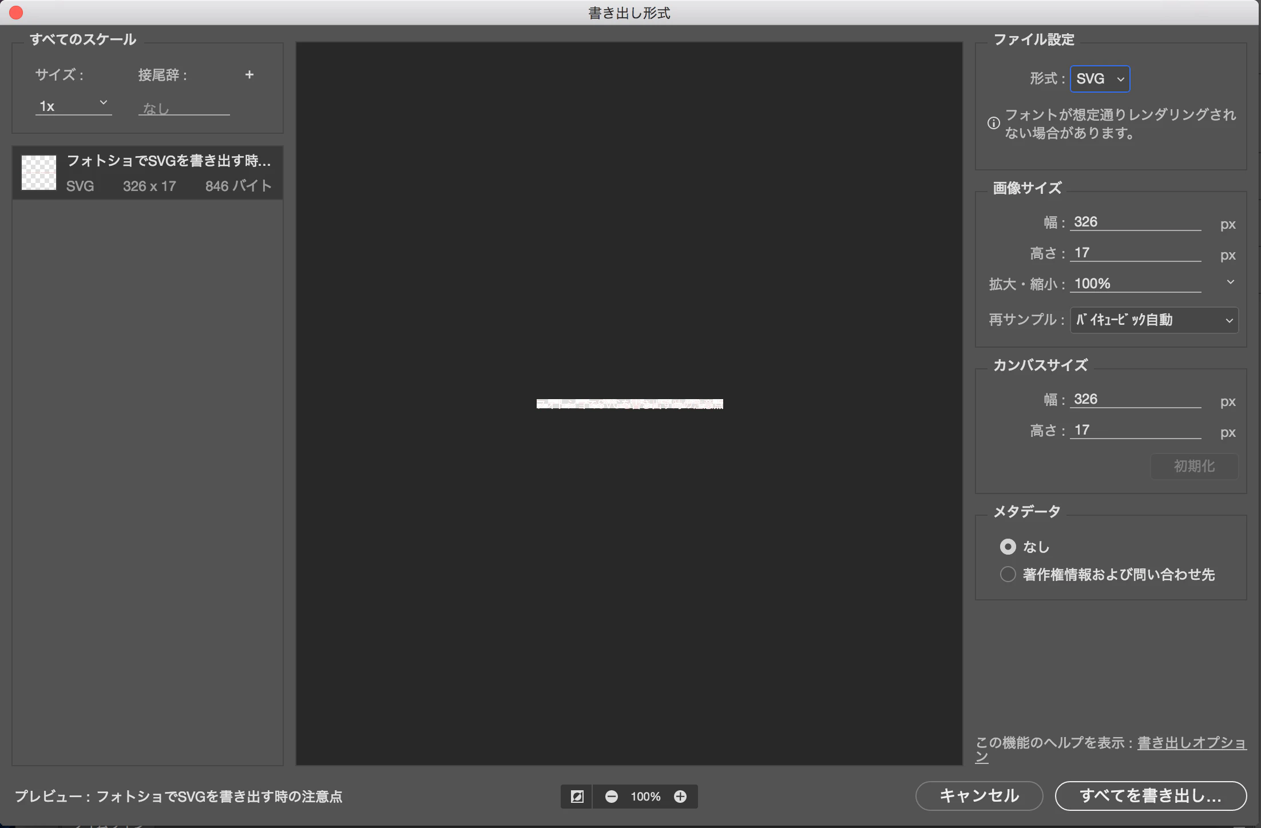Toggle preview background color icon

(577, 797)
